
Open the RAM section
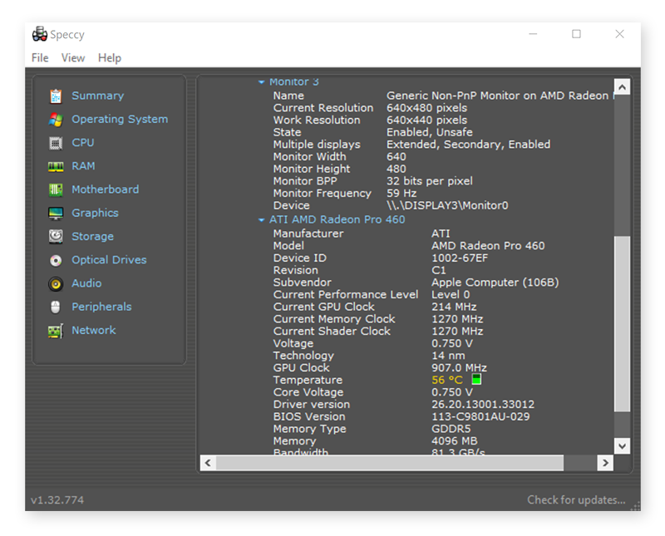coord(57,165)
